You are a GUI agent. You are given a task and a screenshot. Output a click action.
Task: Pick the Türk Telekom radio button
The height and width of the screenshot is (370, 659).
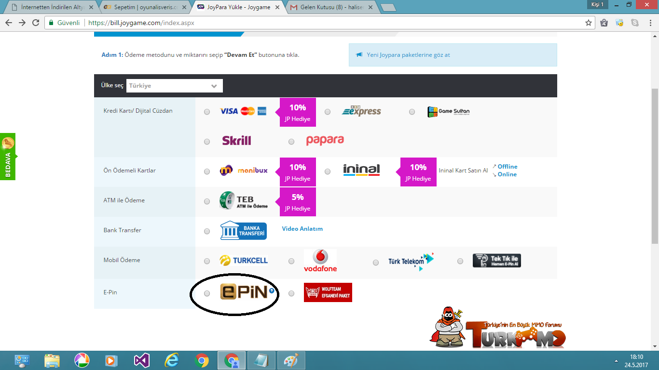point(376,263)
